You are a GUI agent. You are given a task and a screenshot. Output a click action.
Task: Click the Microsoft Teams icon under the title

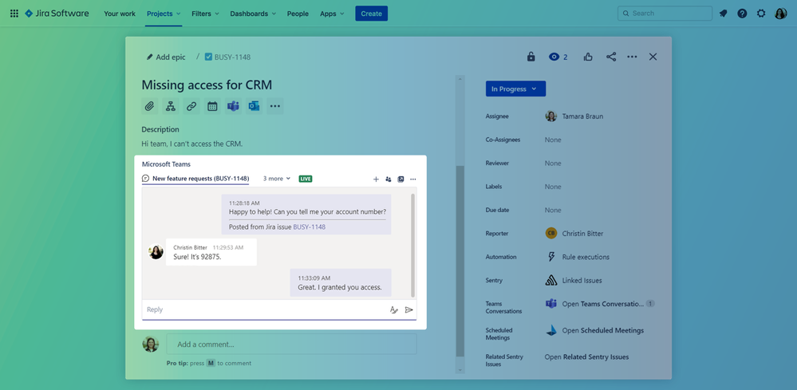(x=233, y=106)
